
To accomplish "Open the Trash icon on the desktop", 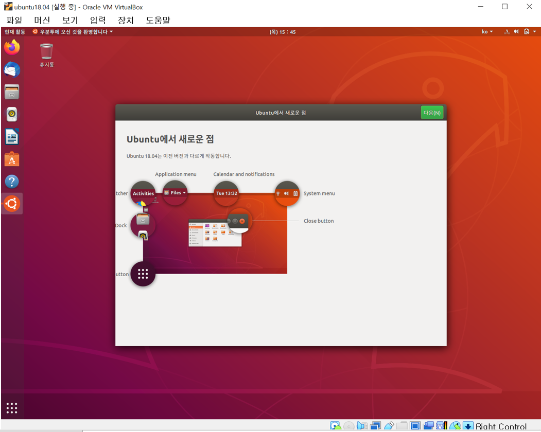I will click(46, 55).
